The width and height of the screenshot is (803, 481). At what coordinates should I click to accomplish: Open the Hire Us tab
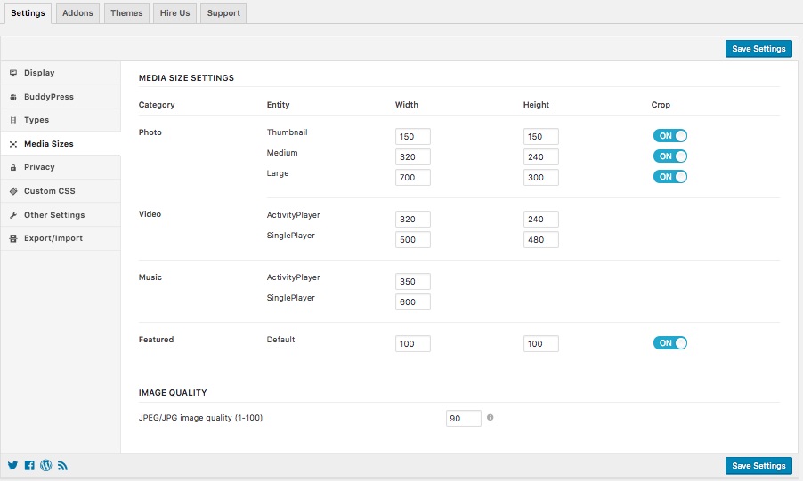[173, 13]
